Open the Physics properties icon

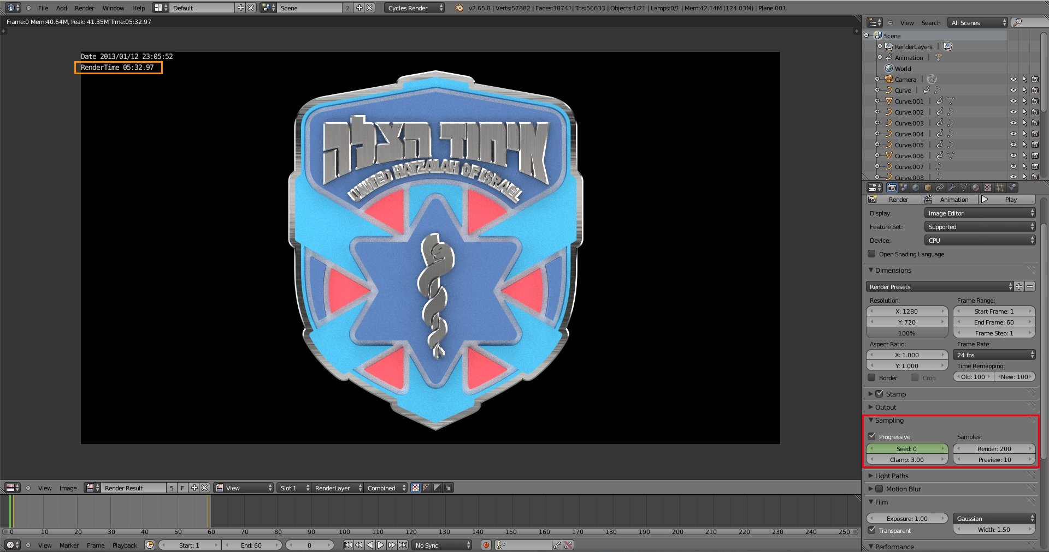pos(1012,188)
